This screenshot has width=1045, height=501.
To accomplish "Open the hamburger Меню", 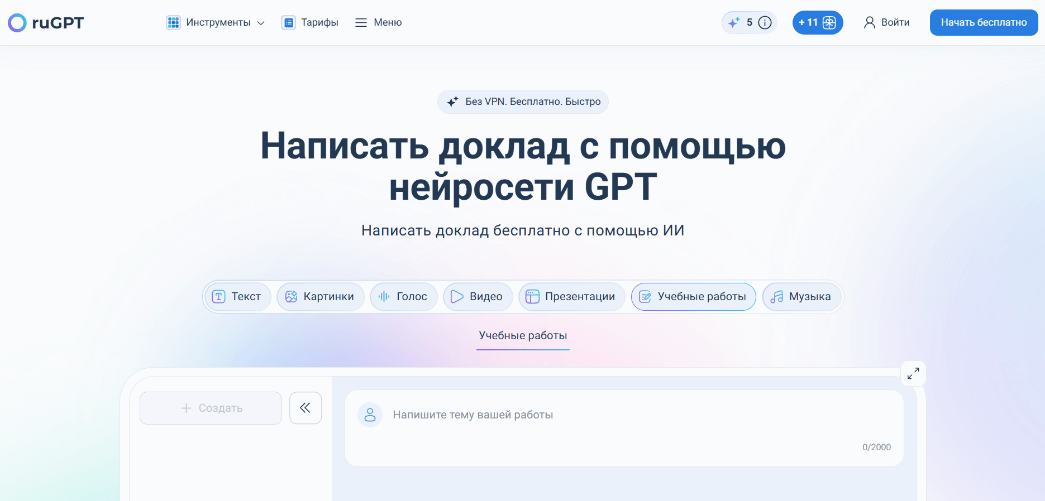I will click(379, 23).
